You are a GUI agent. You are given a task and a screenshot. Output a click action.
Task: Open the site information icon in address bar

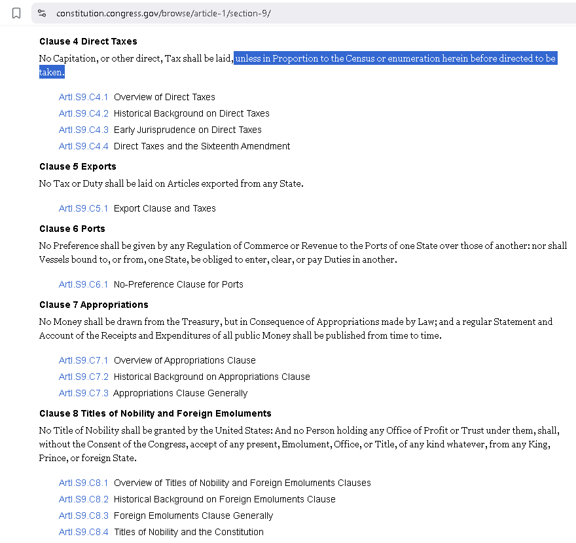tap(42, 13)
